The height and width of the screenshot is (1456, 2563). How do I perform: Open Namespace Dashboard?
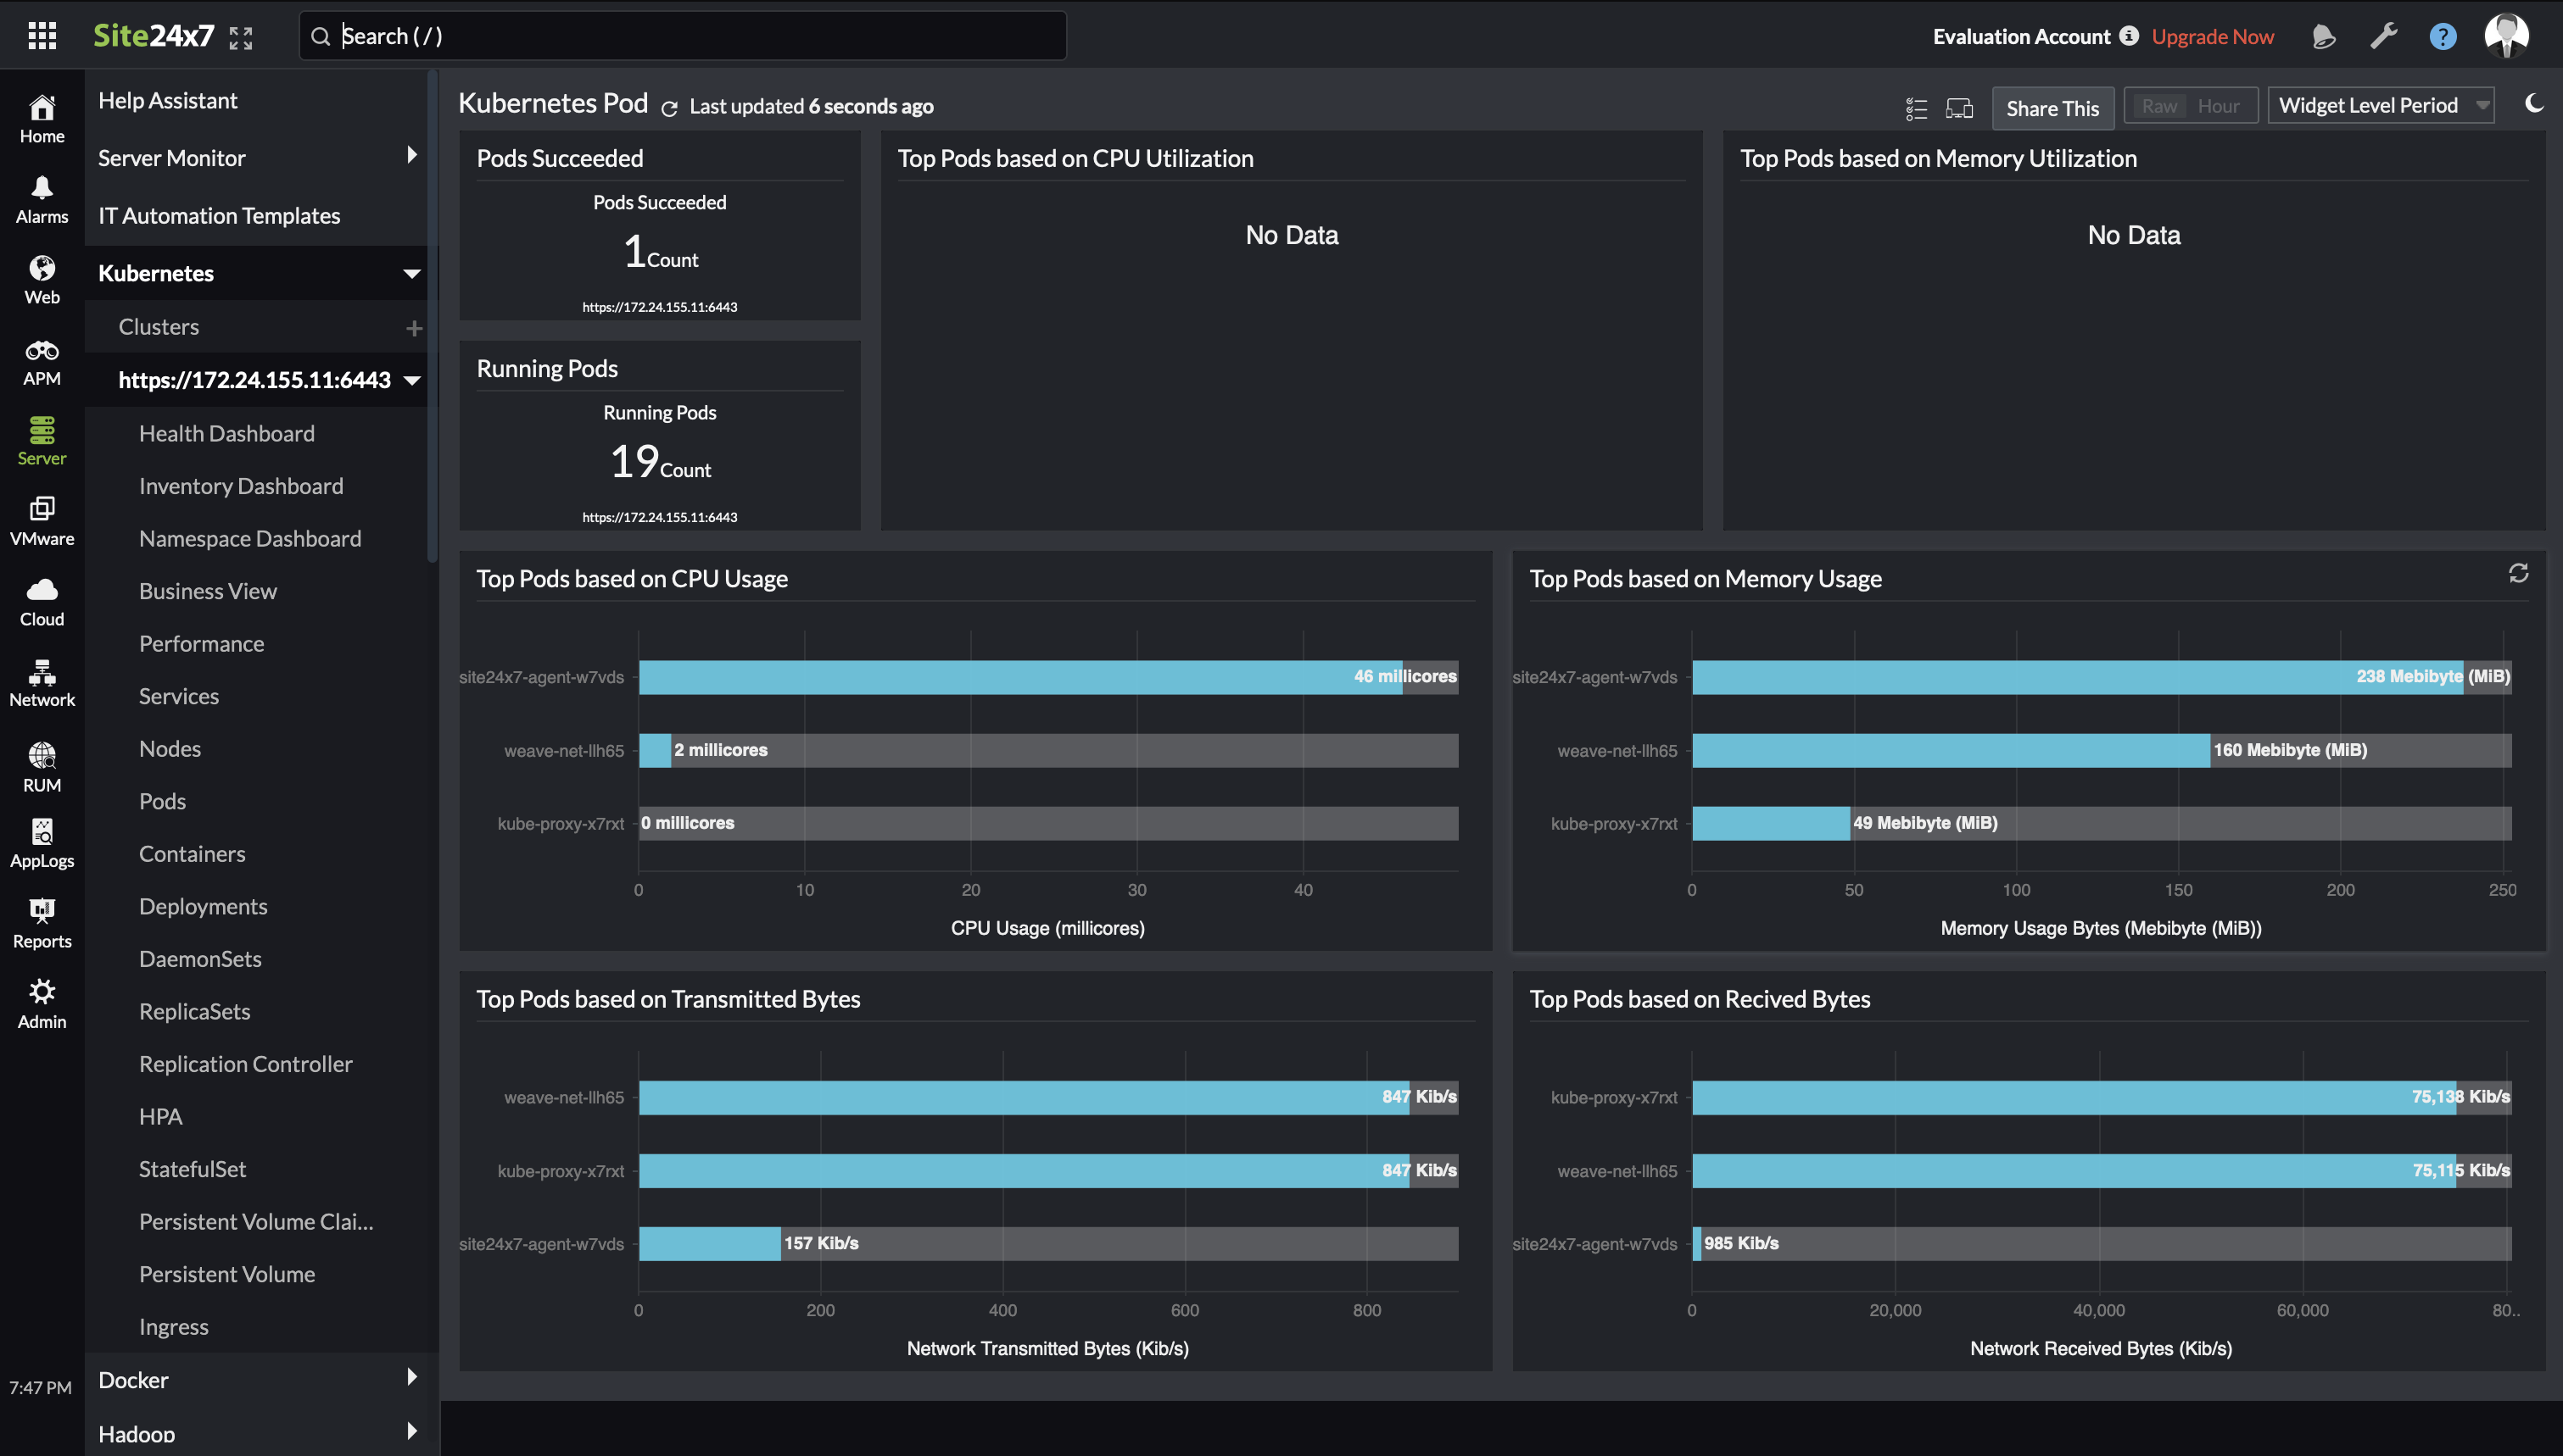click(x=249, y=538)
